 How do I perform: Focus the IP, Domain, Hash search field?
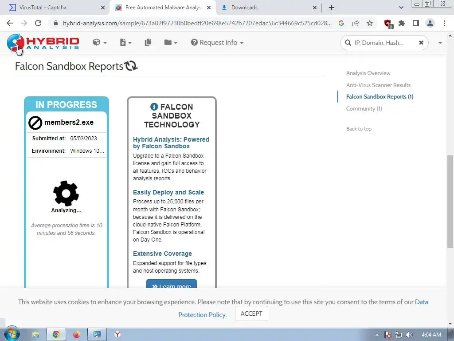(x=384, y=43)
